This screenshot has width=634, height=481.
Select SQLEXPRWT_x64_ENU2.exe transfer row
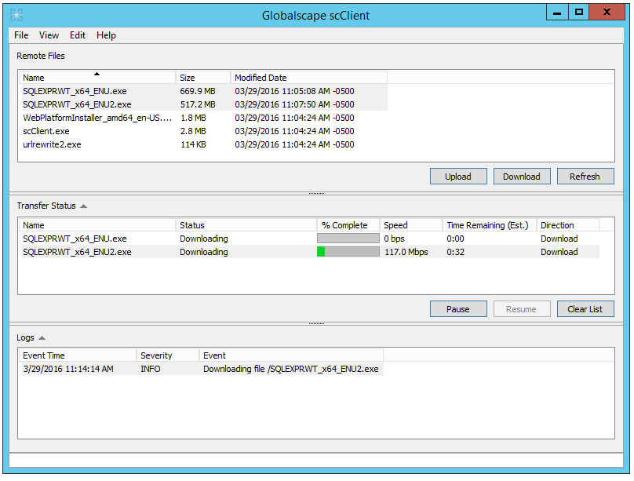click(x=309, y=252)
